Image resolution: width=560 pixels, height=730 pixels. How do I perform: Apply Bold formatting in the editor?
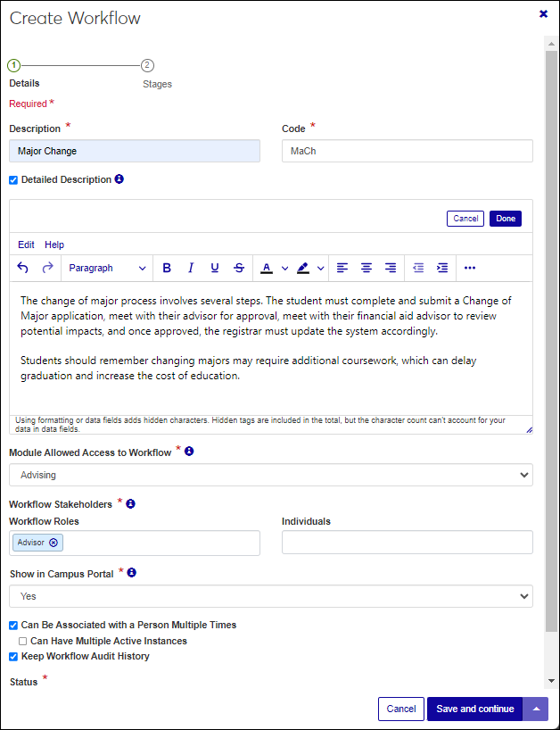click(x=167, y=268)
